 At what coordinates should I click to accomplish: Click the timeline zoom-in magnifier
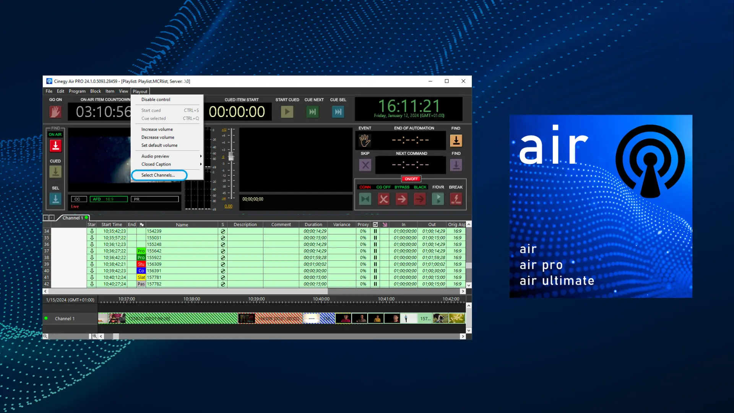pyautogui.click(x=95, y=336)
